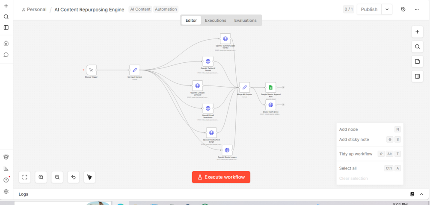This screenshot has height=205, width=430.
Task: Switch to the Evaluations tab
Action: (x=246, y=20)
